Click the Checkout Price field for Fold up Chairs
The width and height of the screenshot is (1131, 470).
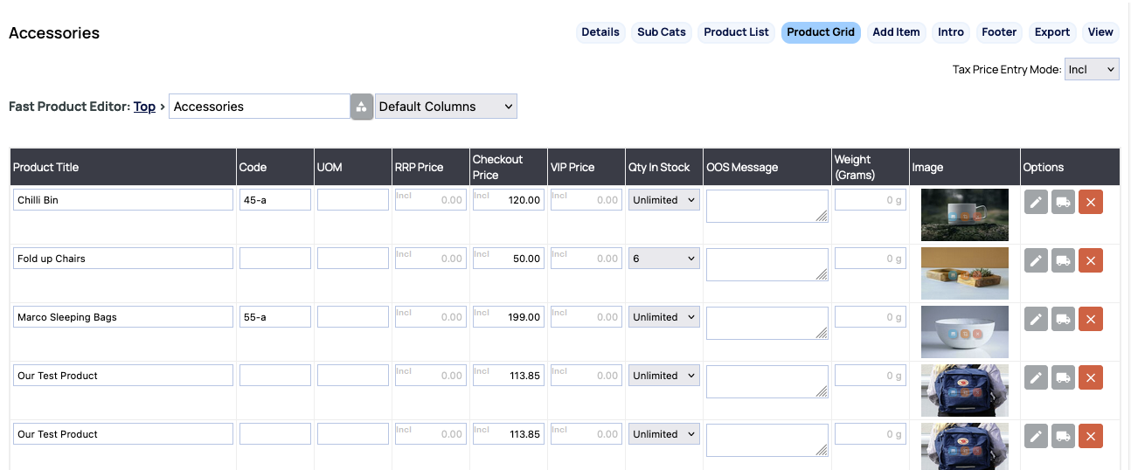pyautogui.click(x=508, y=259)
